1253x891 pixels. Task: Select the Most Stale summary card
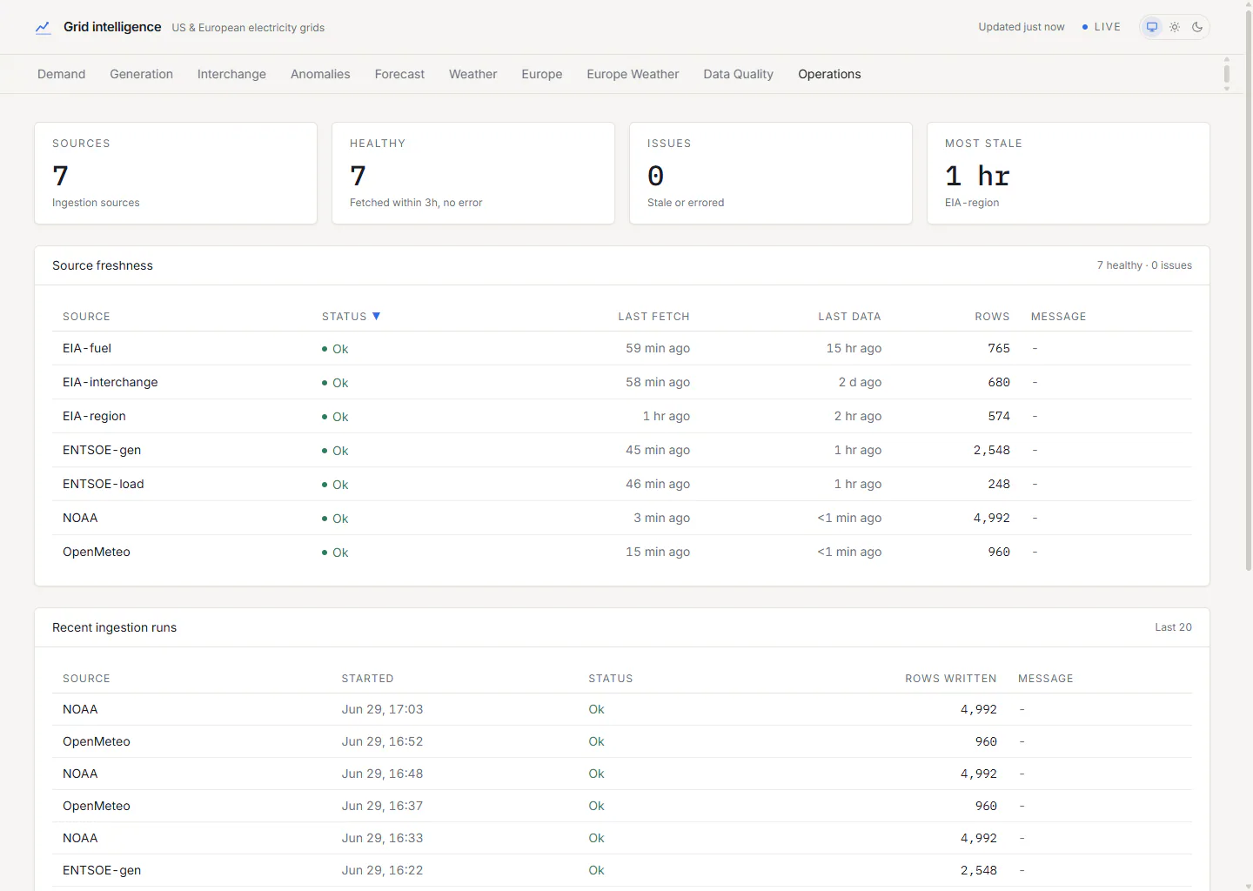[x=1068, y=173]
